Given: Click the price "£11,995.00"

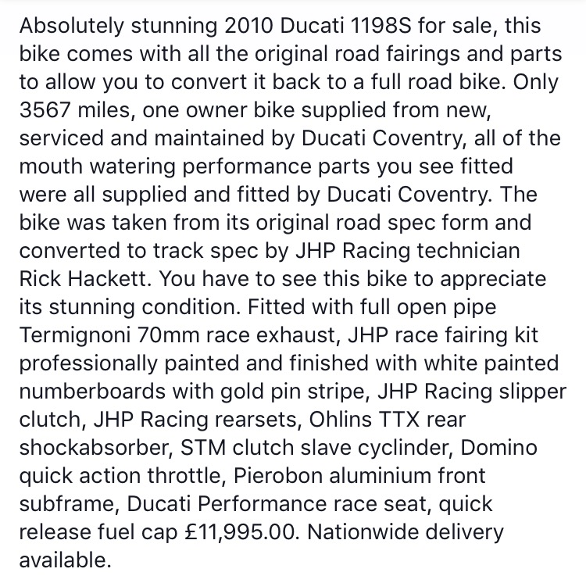Looking at the screenshot, I should coord(241,532).
